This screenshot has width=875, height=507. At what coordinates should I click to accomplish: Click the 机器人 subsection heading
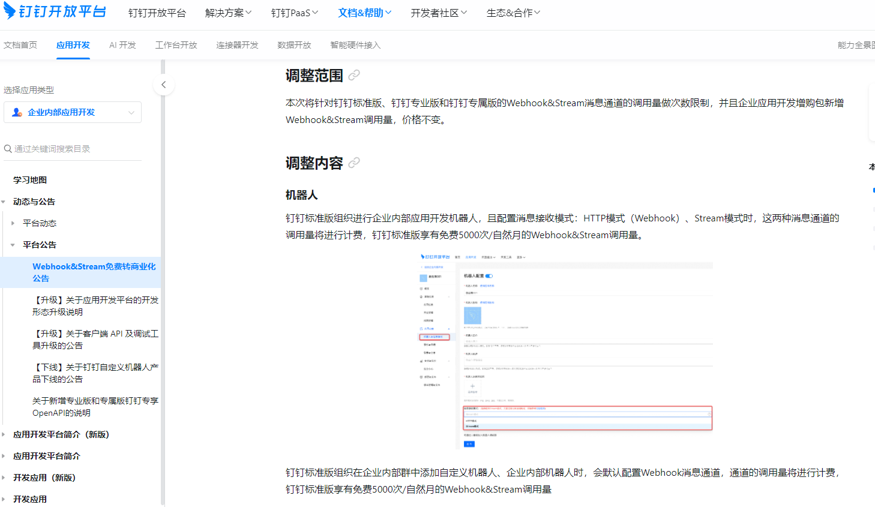coord(301,195)
